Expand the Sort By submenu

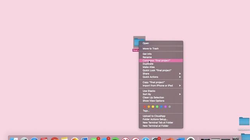[161, 94]
